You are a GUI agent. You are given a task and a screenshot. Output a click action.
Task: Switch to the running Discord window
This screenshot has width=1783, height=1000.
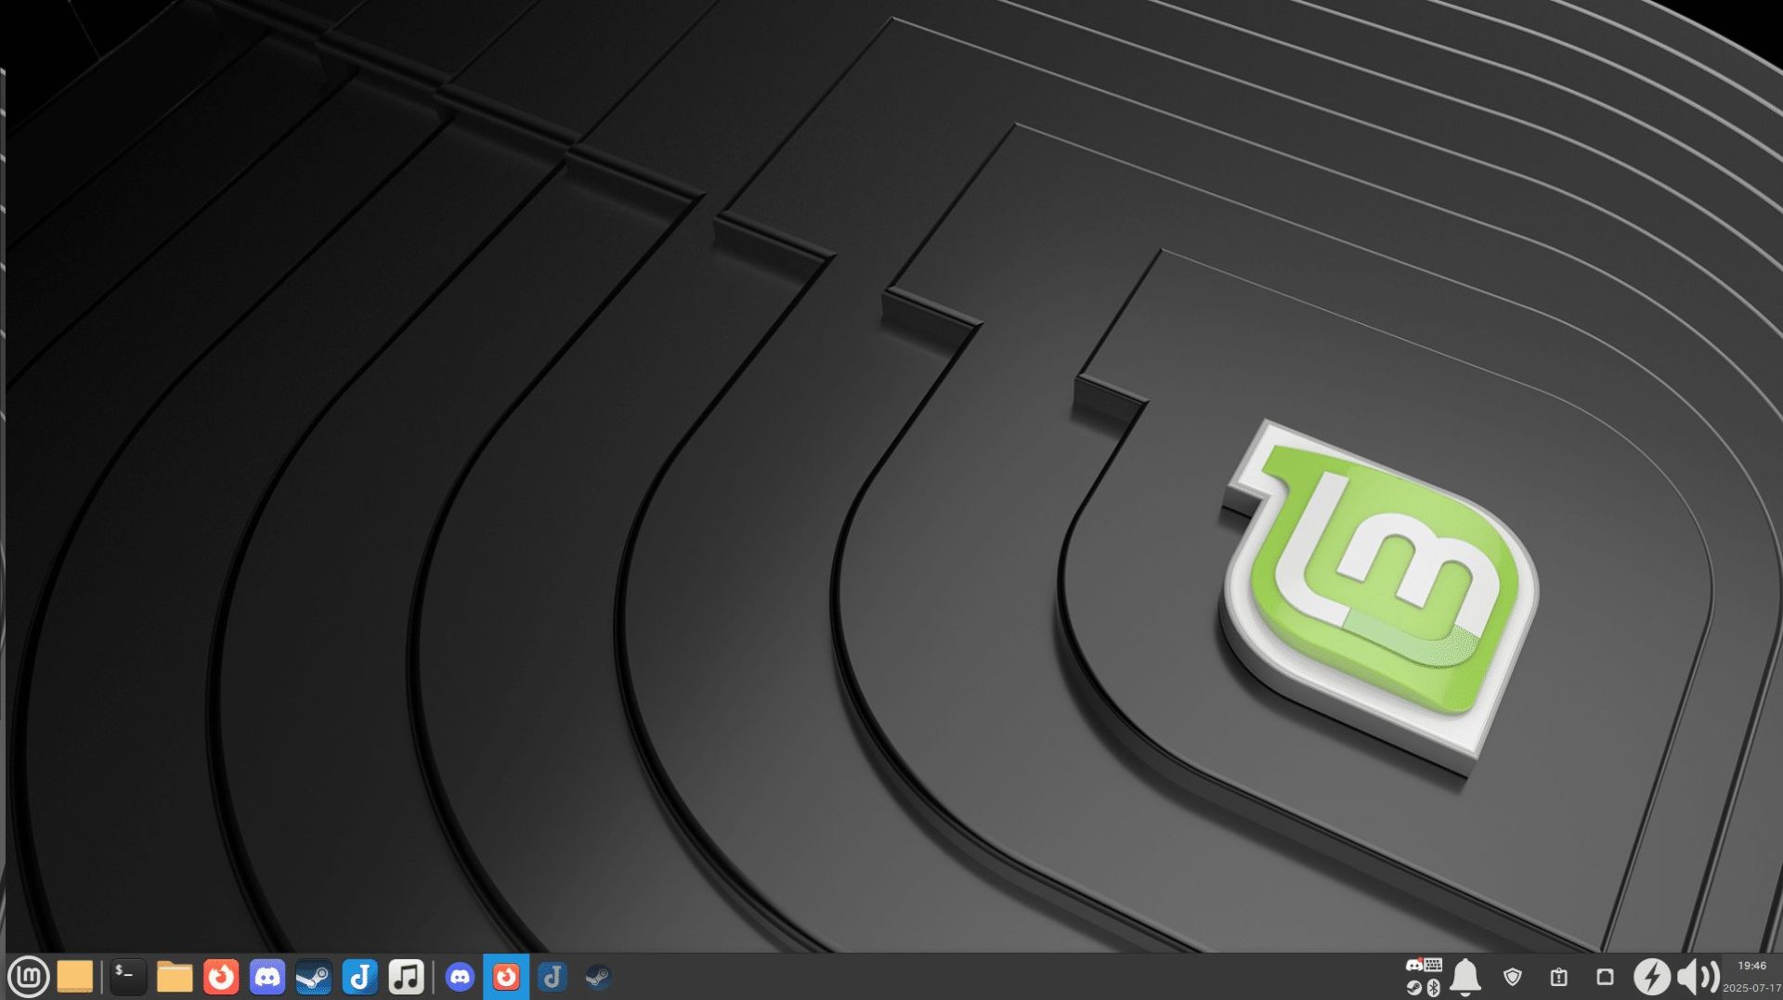(460, 977)
